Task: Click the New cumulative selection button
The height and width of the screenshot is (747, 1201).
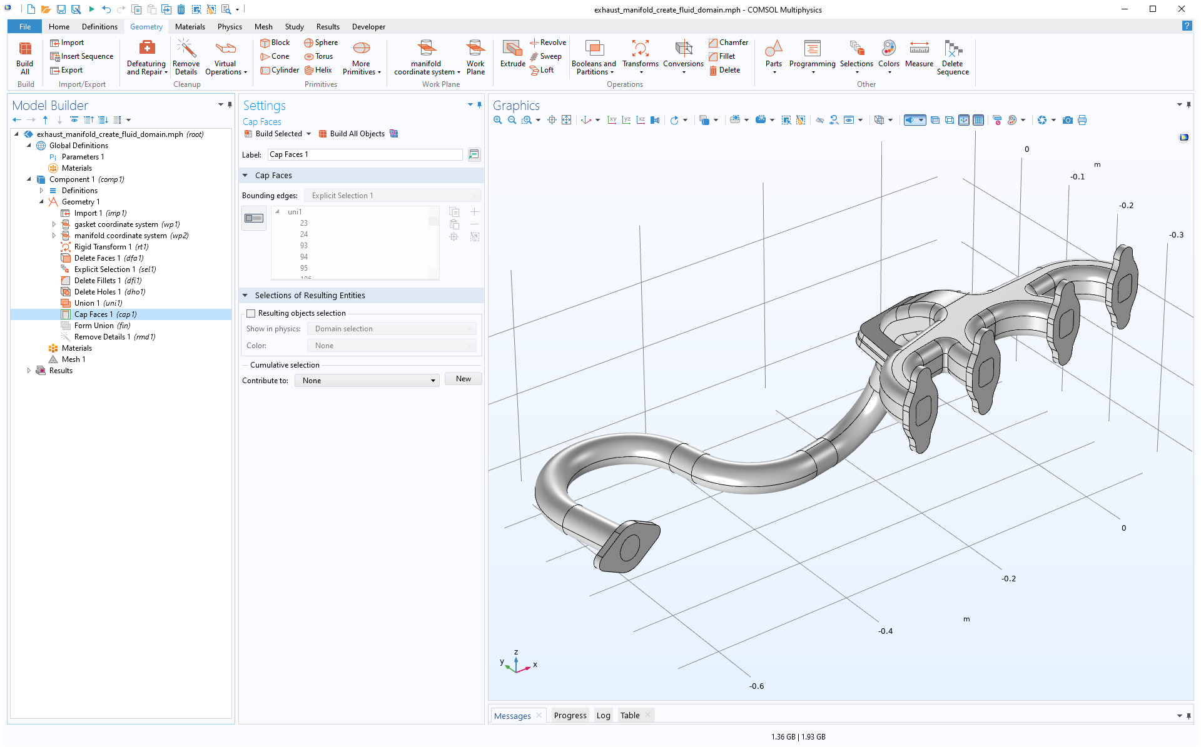Action: click(x=463, y=378)
